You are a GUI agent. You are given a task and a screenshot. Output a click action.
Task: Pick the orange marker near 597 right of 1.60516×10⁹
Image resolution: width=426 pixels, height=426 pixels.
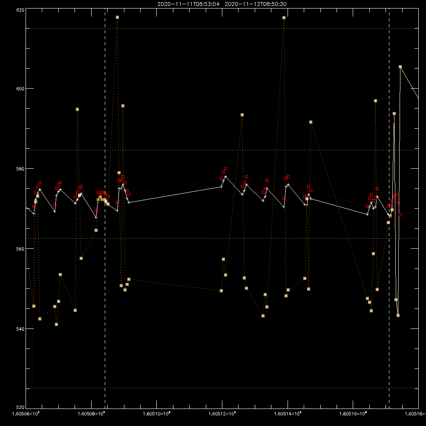[x=375, y=101]
